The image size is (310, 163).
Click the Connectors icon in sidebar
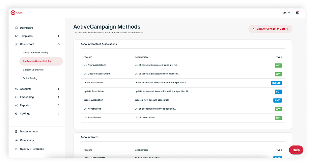coord(16,44)
